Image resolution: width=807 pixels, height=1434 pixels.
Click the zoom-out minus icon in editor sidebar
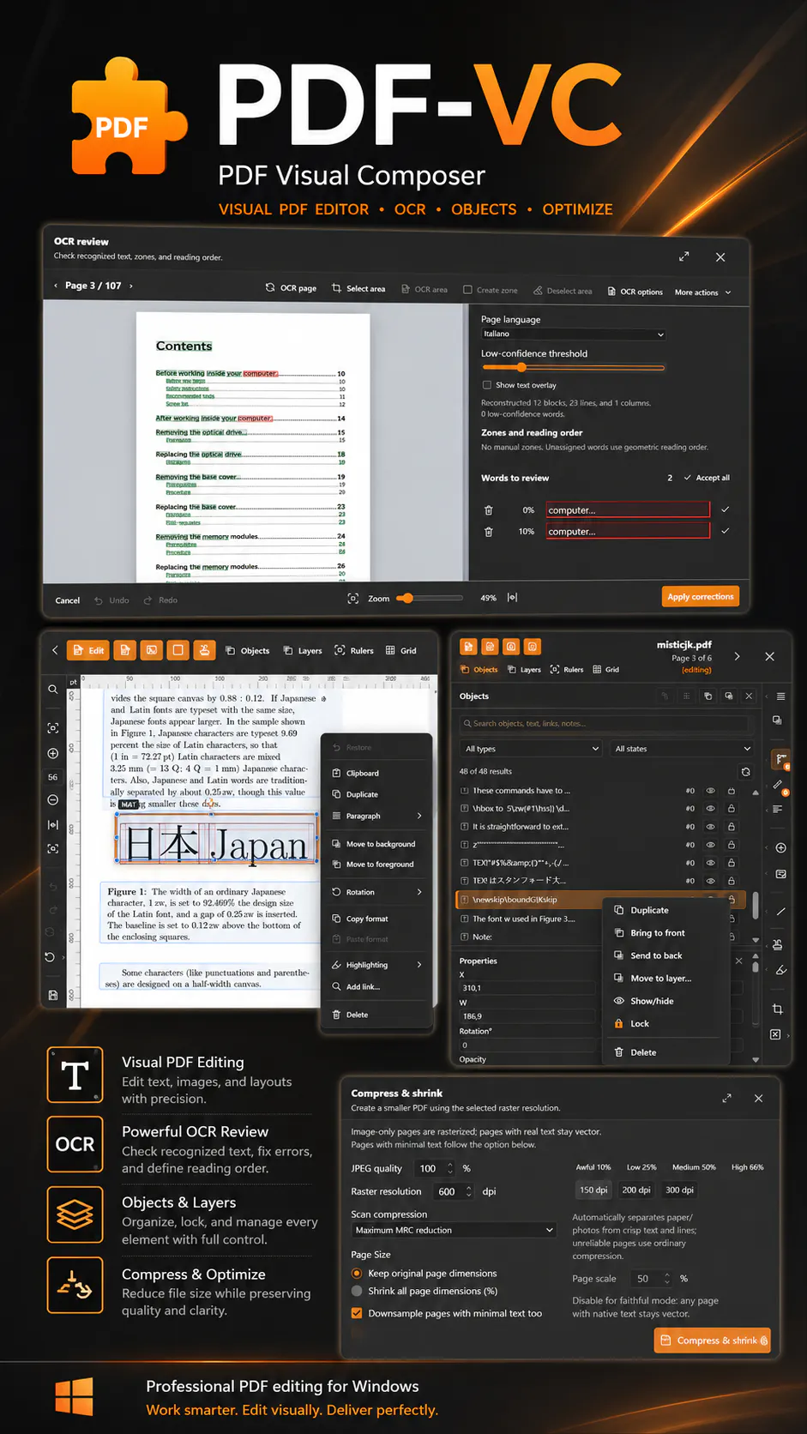pyautogui.click(x=53, y=800)
